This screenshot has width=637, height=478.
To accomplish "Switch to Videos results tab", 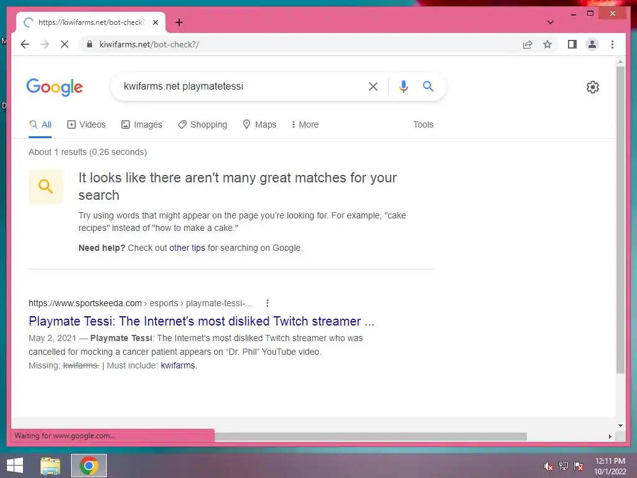I will (86, 124).
